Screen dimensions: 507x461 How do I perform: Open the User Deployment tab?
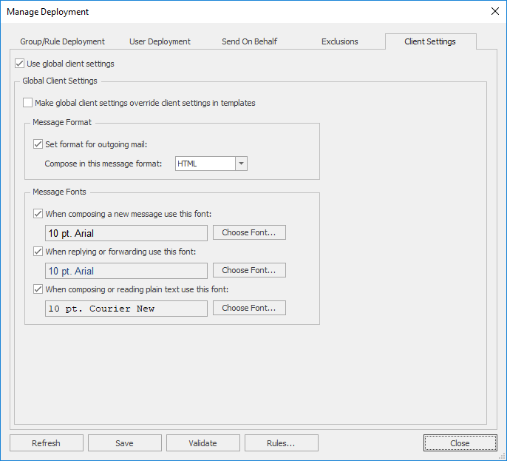160,41
